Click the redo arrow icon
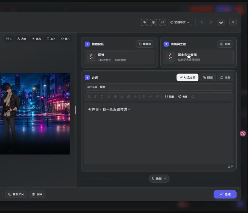 211,22
